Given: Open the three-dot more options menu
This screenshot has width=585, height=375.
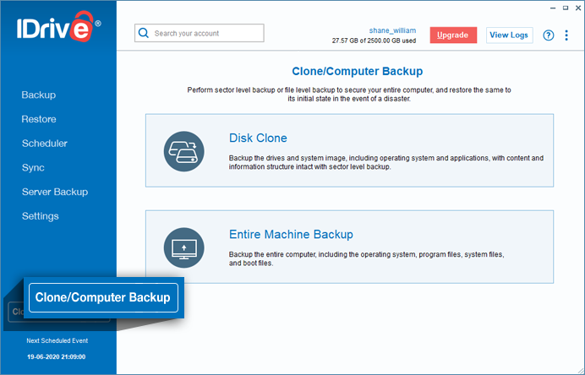Looking at the screenshot, I should point(566,35).
